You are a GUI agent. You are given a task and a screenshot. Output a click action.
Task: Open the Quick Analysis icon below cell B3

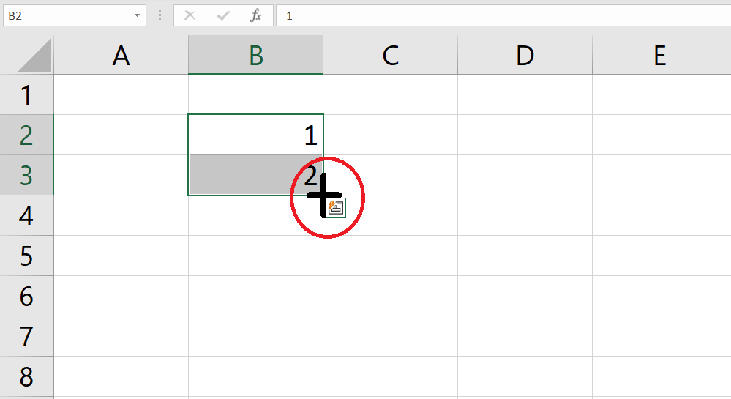pos(336,207)
